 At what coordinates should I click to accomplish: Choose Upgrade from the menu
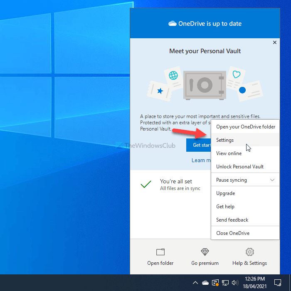coord(226,193)
